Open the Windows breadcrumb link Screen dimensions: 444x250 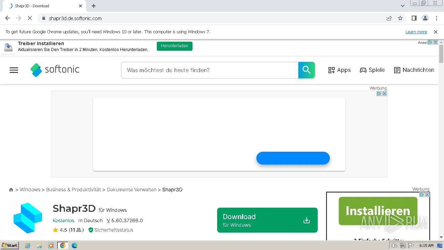(x=30, y=190)
